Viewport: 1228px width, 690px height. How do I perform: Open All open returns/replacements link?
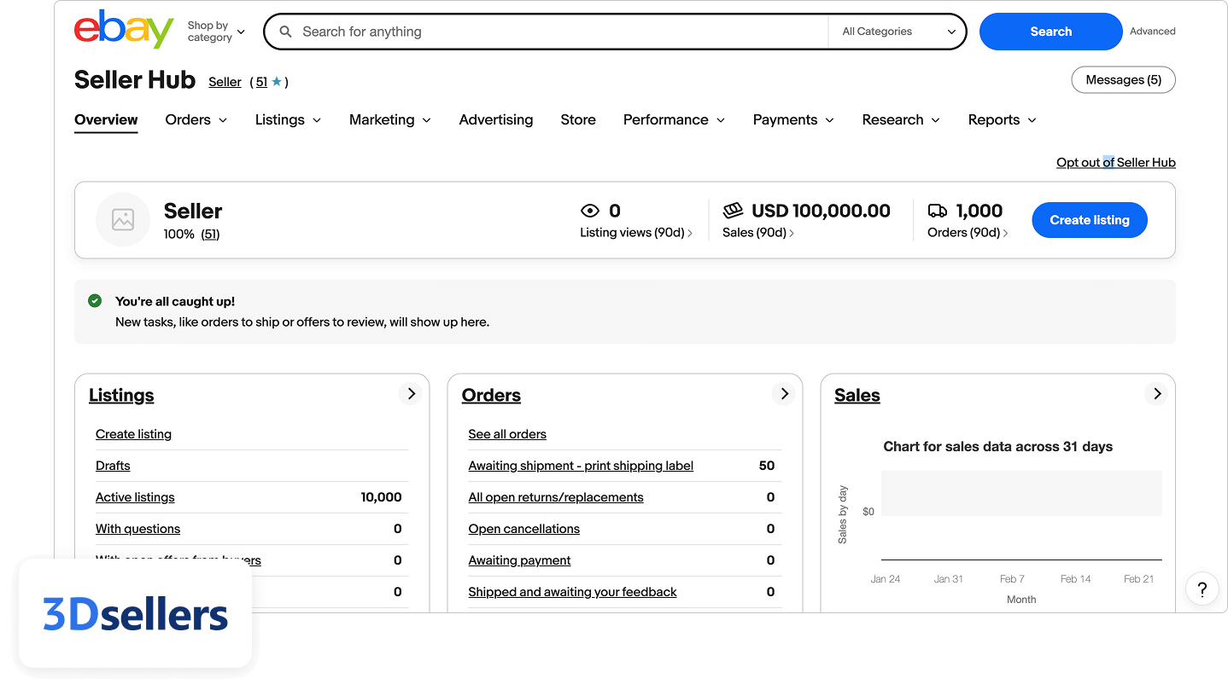pos(556,497)
